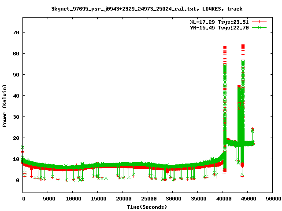
Task: Click the 30 y-axis tick label
Action: click(16, 117)
